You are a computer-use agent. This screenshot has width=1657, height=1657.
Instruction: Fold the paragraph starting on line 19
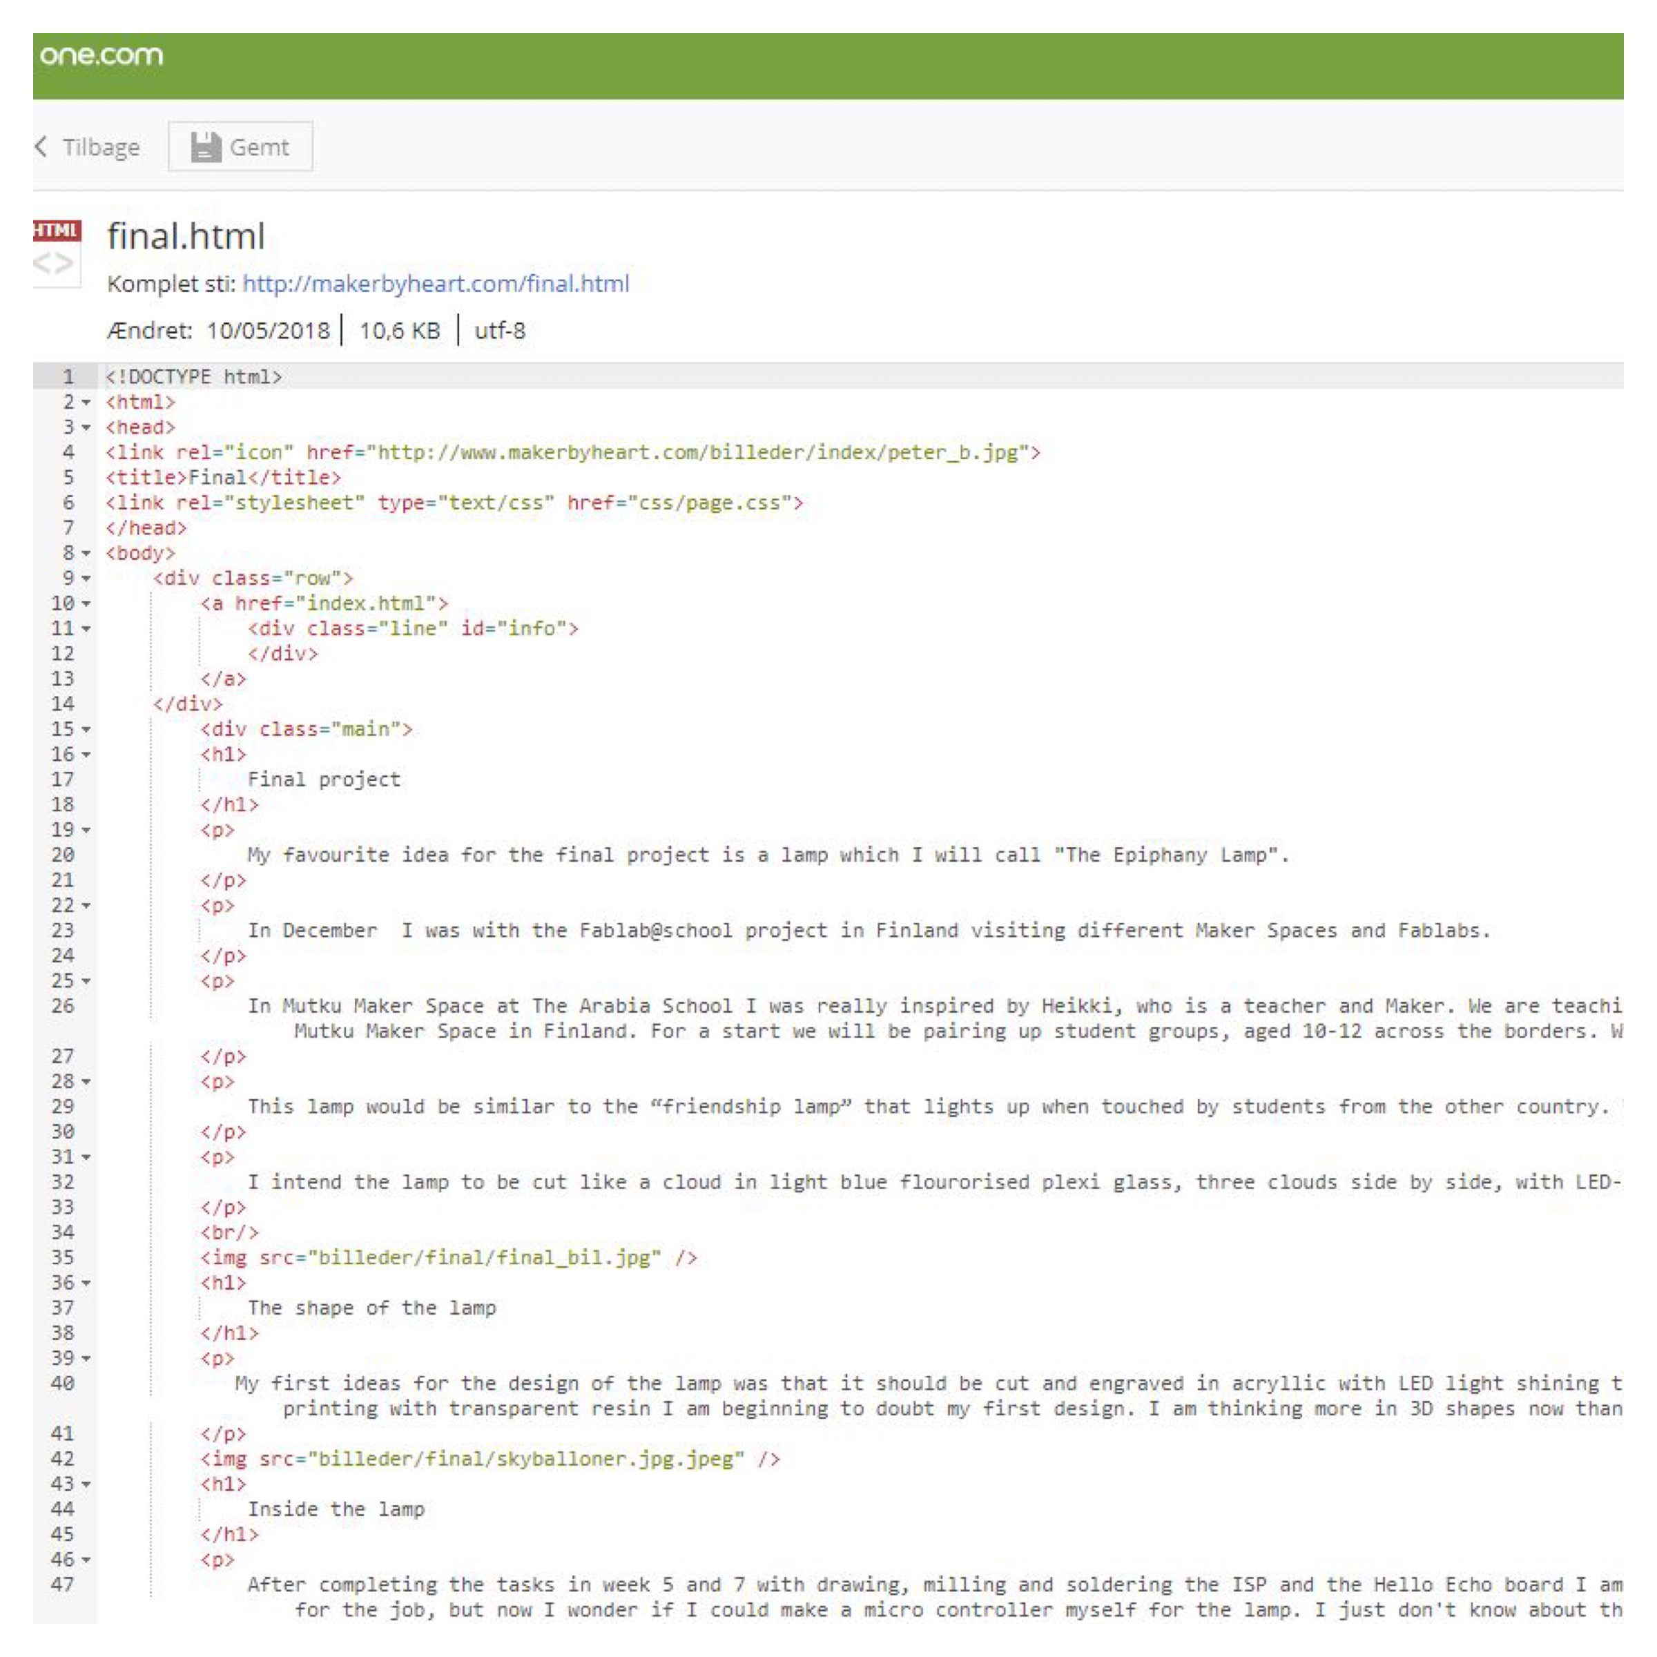[86, 830]
